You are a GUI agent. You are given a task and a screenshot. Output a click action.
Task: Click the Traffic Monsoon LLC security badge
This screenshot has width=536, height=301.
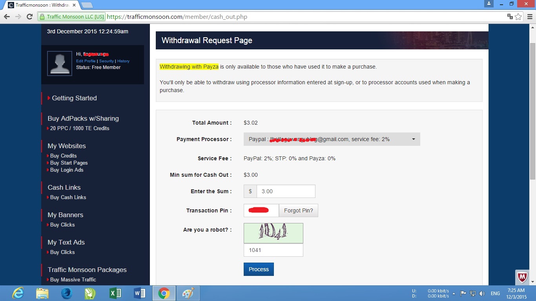[x=71, y=17]
